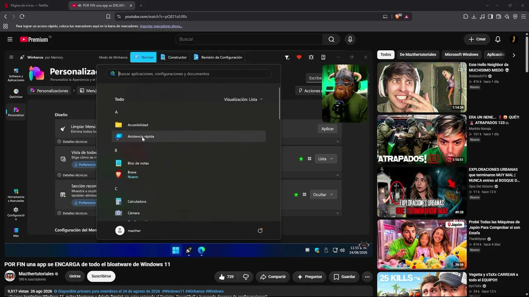Open the YouTube guide hamburger menu

(10, 39)
